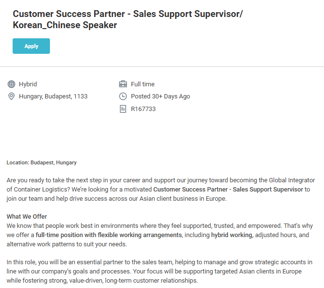Click the briefcase icon beside Full time

123,84
